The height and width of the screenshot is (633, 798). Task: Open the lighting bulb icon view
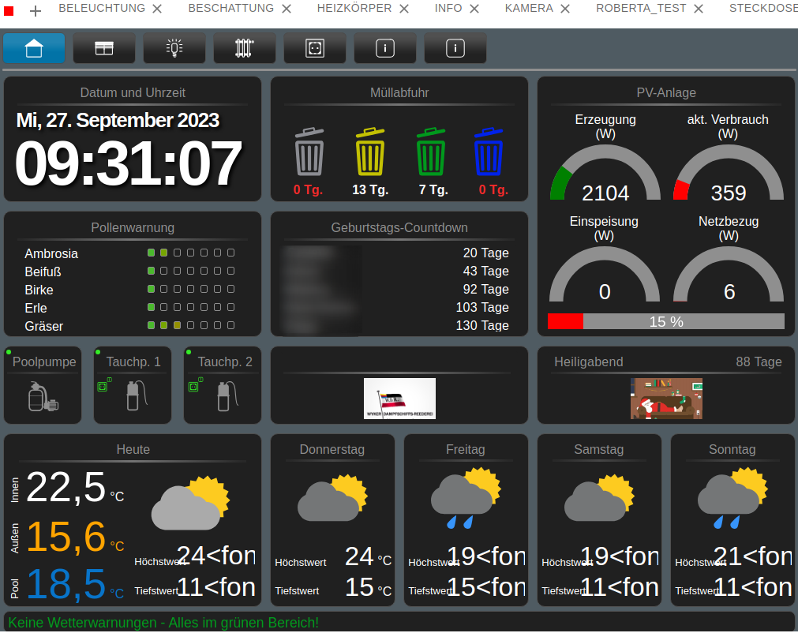174,48
